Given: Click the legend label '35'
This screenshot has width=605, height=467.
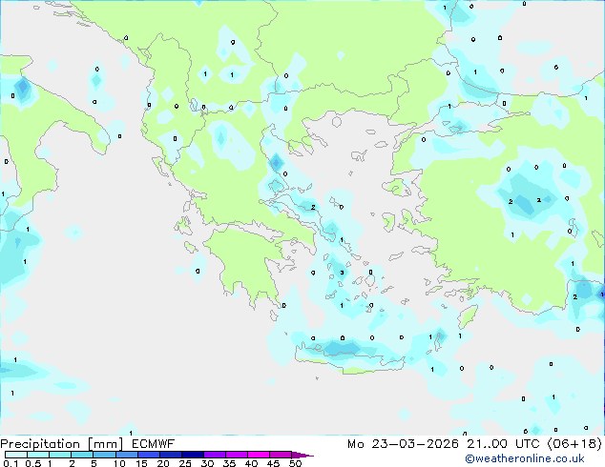Looking at the screenshot, I should (230, 463).
